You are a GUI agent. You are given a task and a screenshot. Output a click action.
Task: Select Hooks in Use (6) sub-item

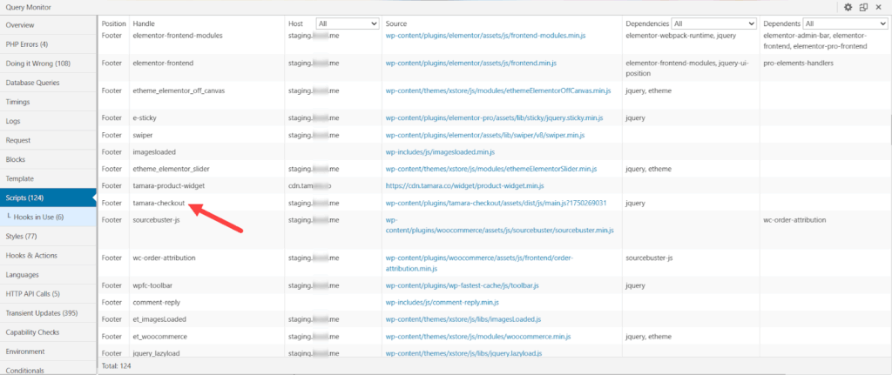pyautogui.click(x=38, y=217)
